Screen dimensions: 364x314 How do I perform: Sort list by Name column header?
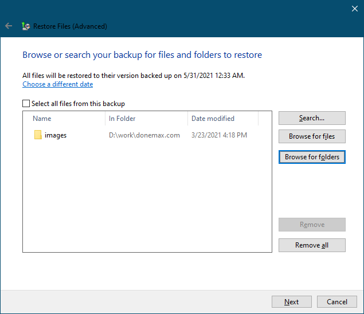(x=64, y=119)
